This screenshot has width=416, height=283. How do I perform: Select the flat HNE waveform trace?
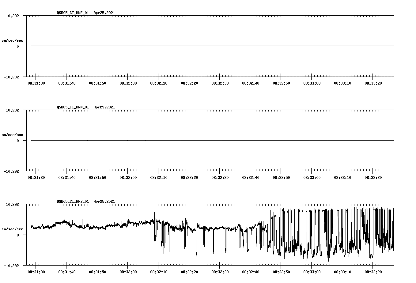184,46
